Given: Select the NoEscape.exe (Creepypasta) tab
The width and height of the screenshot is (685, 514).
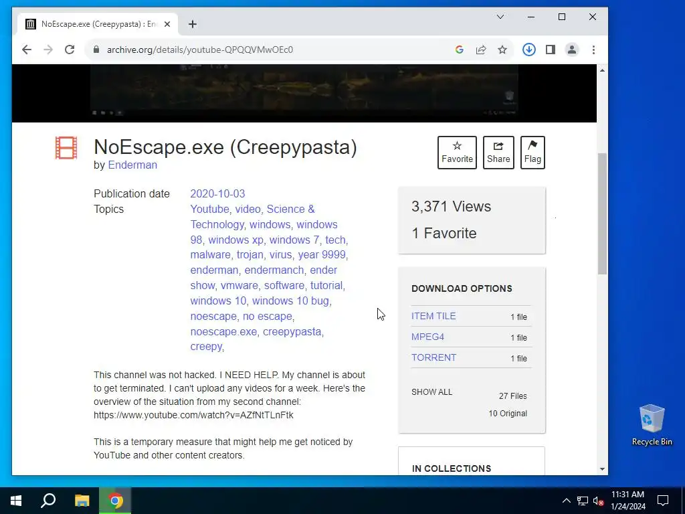Looking at the screenshot, I should click(98, 24).
